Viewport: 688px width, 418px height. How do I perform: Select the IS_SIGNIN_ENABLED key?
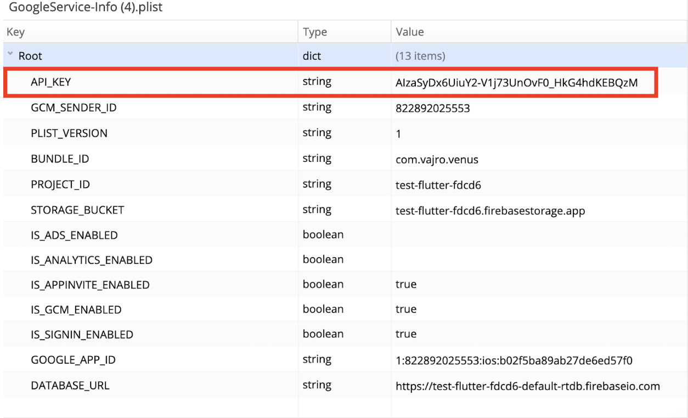click(x=82, y=335)
